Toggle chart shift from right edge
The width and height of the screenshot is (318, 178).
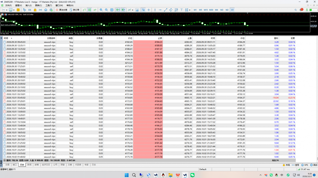tap(123, 10)
